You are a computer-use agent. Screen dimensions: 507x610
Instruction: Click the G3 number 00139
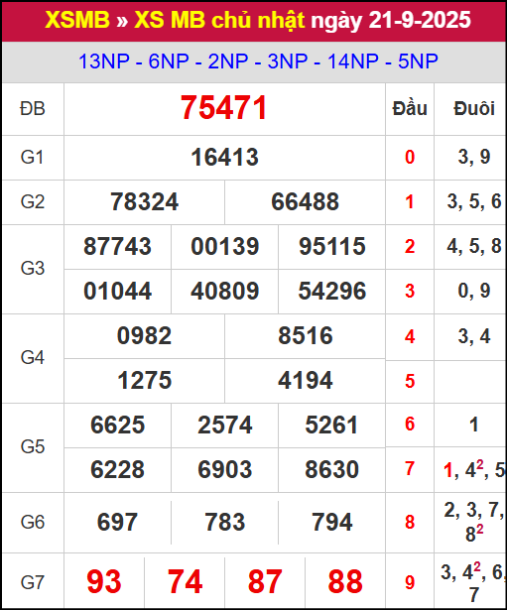[225, 247]
